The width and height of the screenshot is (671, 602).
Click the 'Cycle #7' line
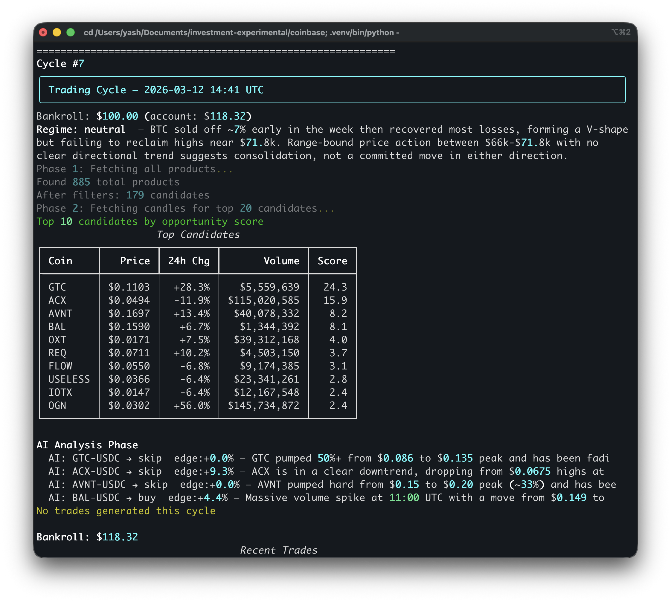[x=60, y=63]
